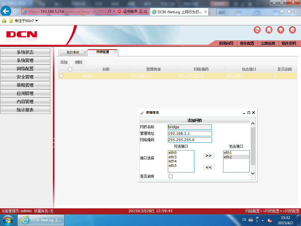This screenshot has width=301, height=226.
Task: Click the red refresh circle icon in DCN header
Action: (x=257, y=30)
